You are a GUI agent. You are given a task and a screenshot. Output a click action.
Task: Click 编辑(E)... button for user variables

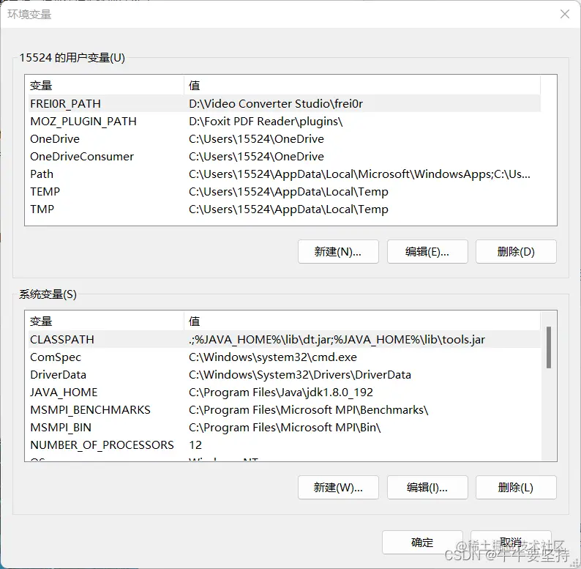tap(427, 252)
